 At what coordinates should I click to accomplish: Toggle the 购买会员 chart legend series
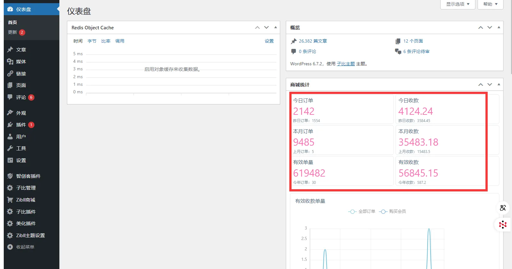tap(392, 212)
